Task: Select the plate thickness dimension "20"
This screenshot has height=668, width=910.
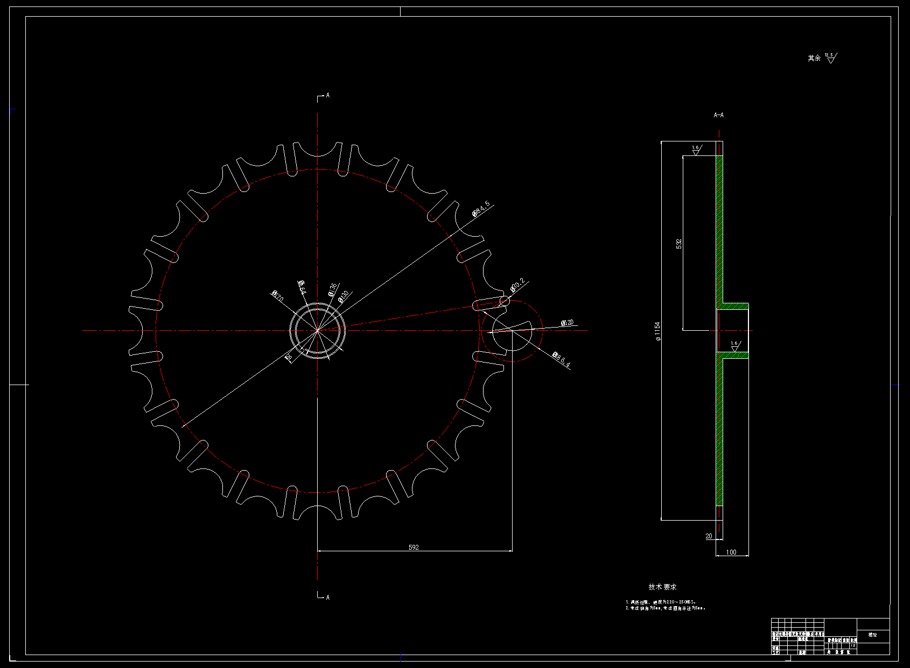Action: tap(709, 536)
